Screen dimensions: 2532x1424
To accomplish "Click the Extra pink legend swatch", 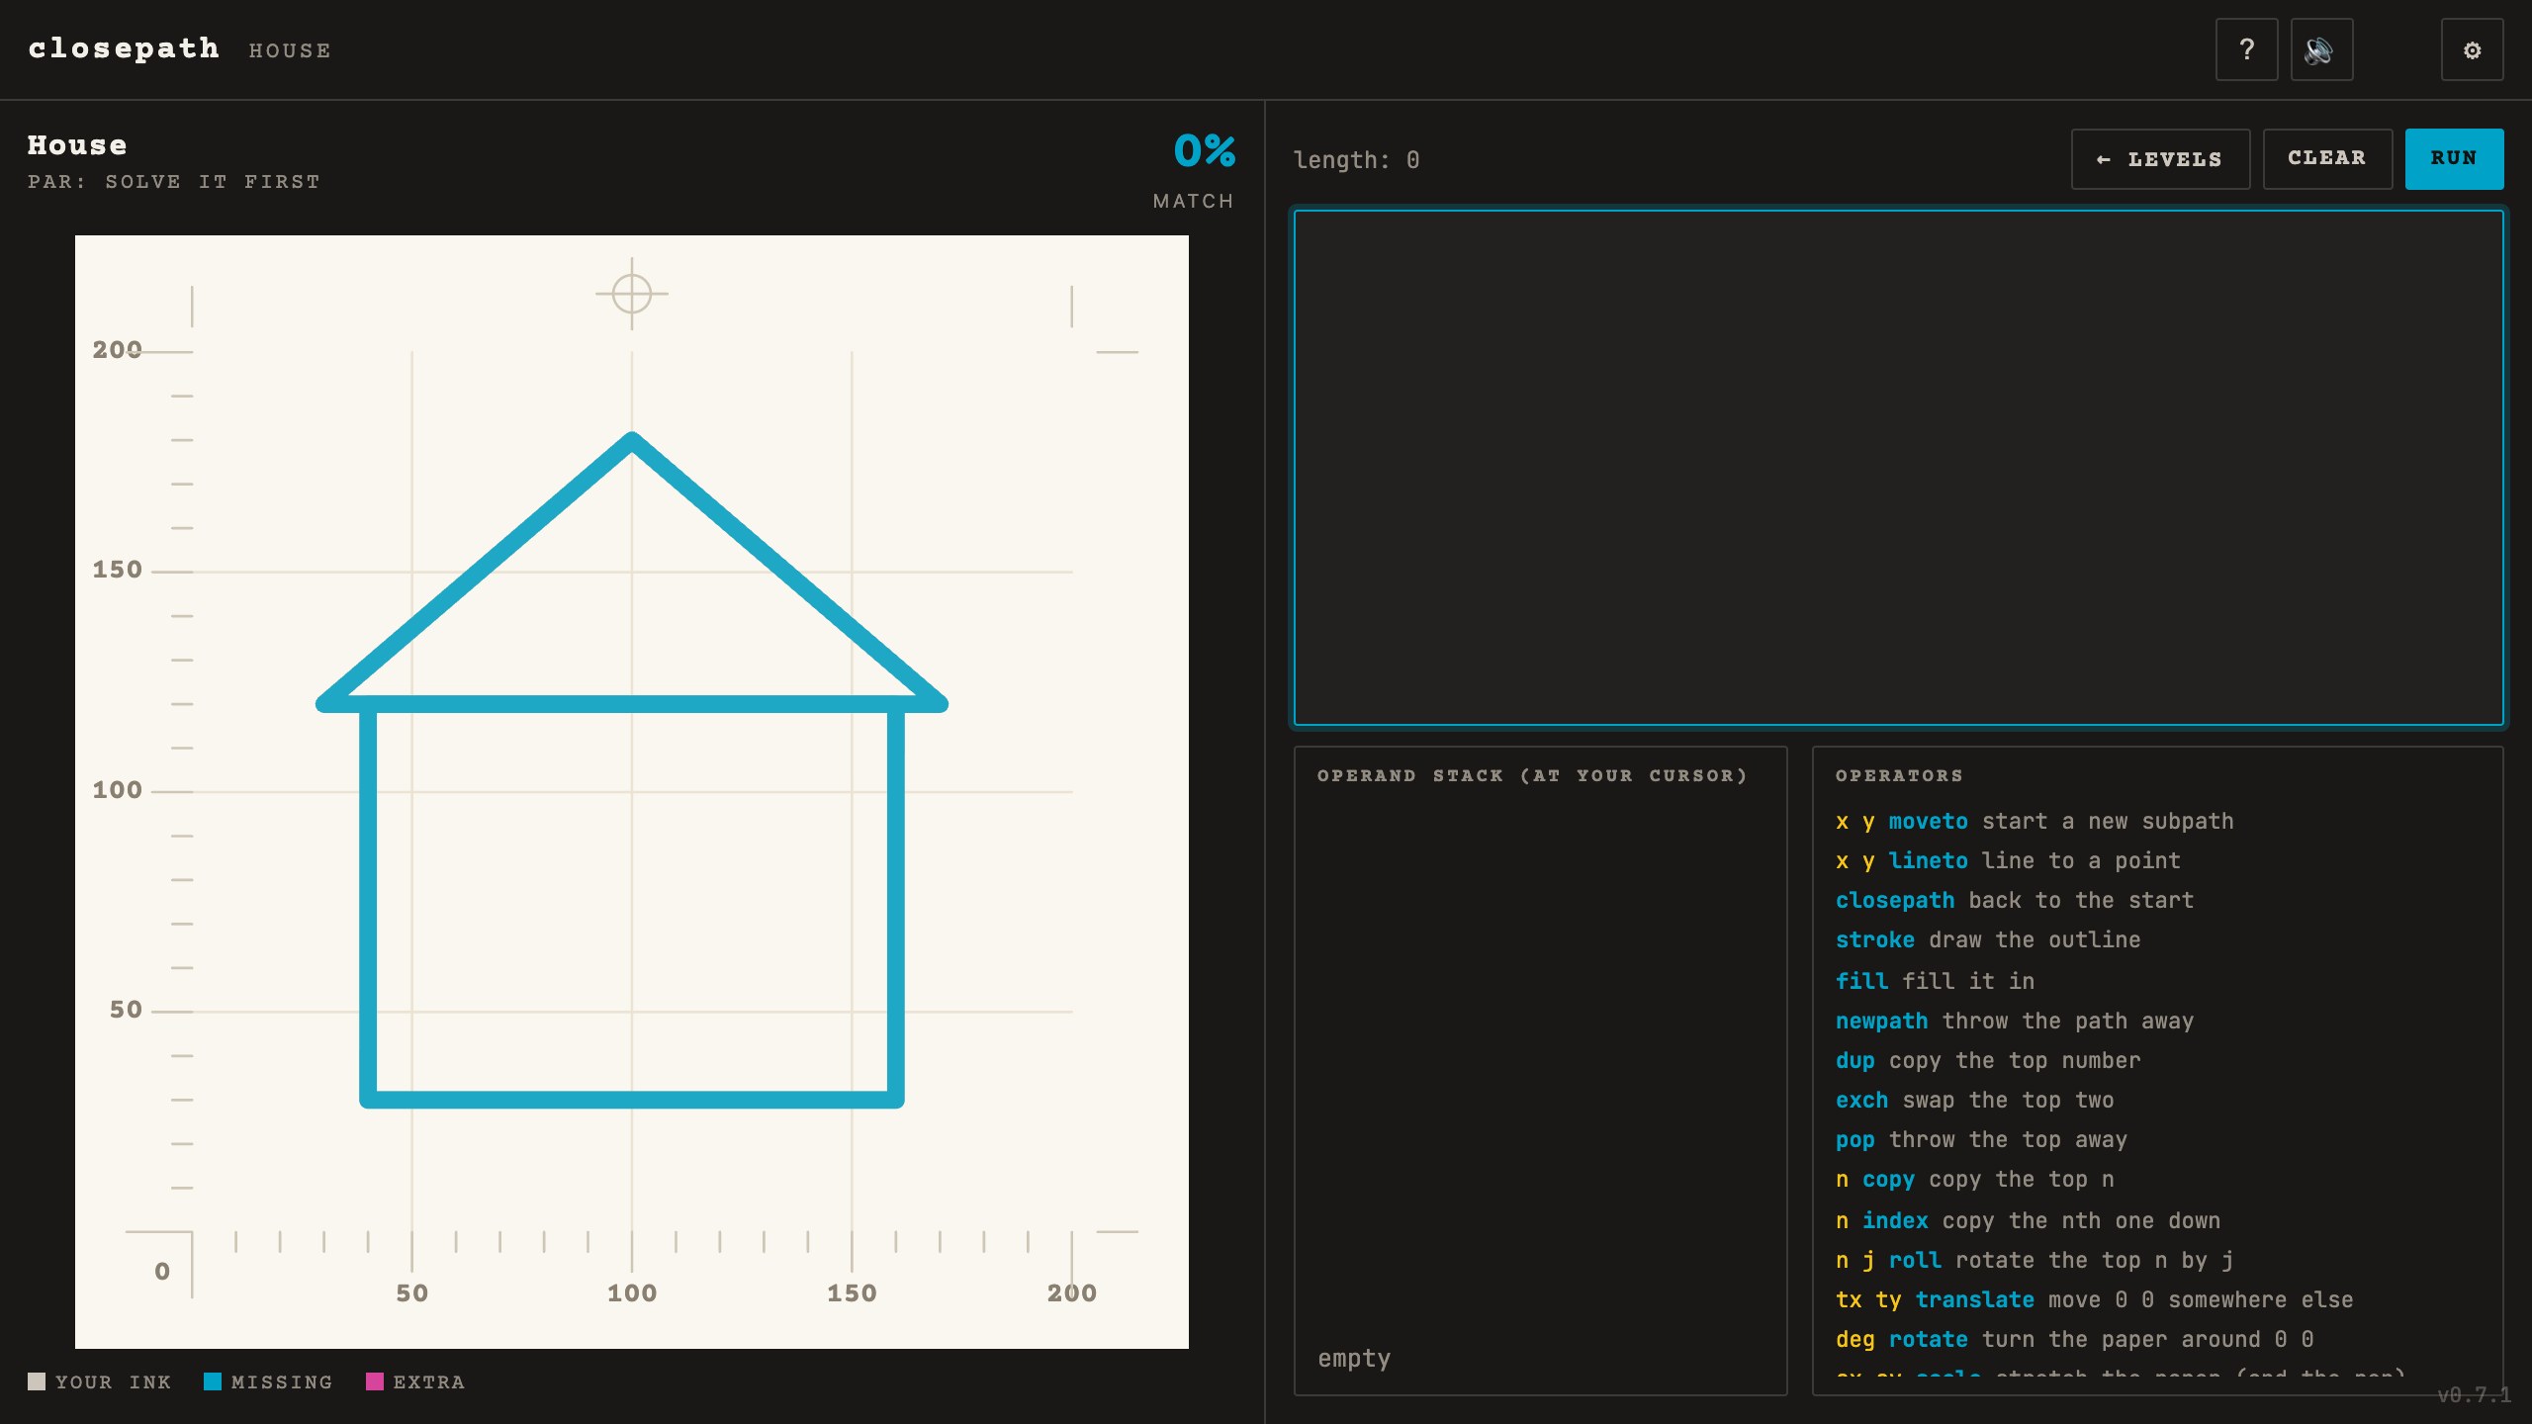I will click(x=375, y=1381).
